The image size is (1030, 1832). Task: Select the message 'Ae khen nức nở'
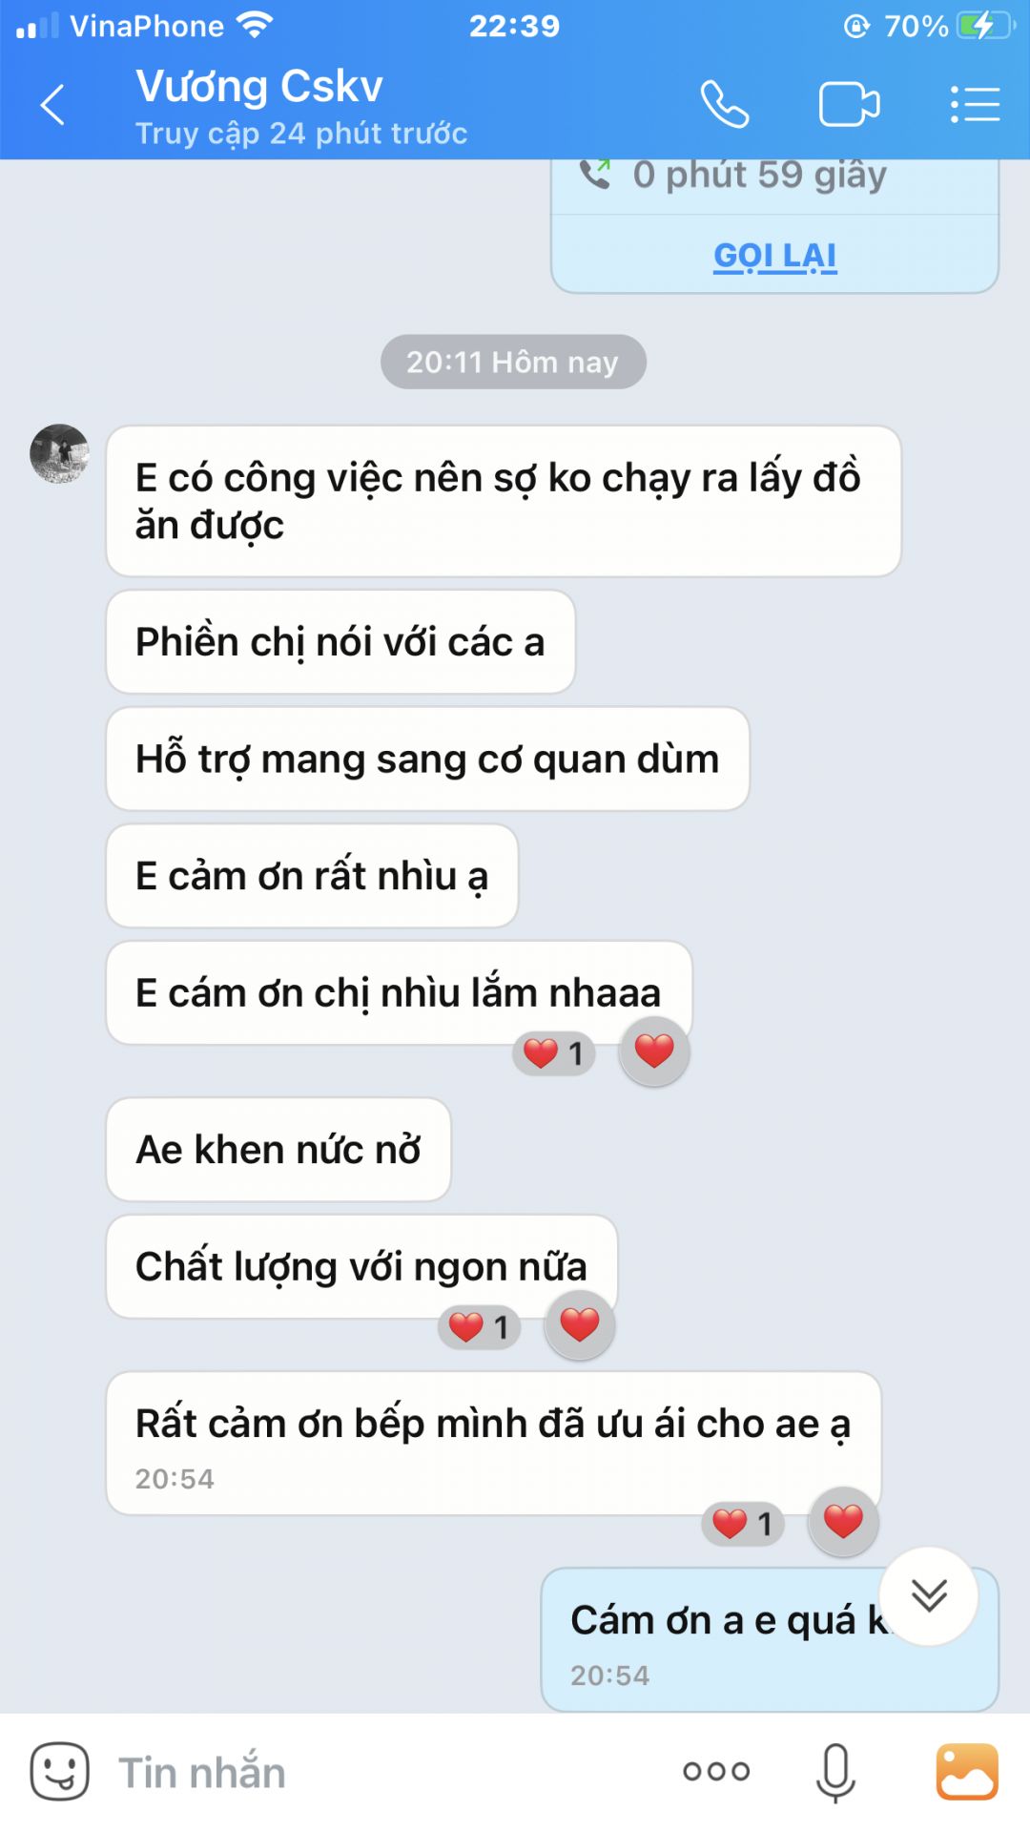tap(278, 1150)
